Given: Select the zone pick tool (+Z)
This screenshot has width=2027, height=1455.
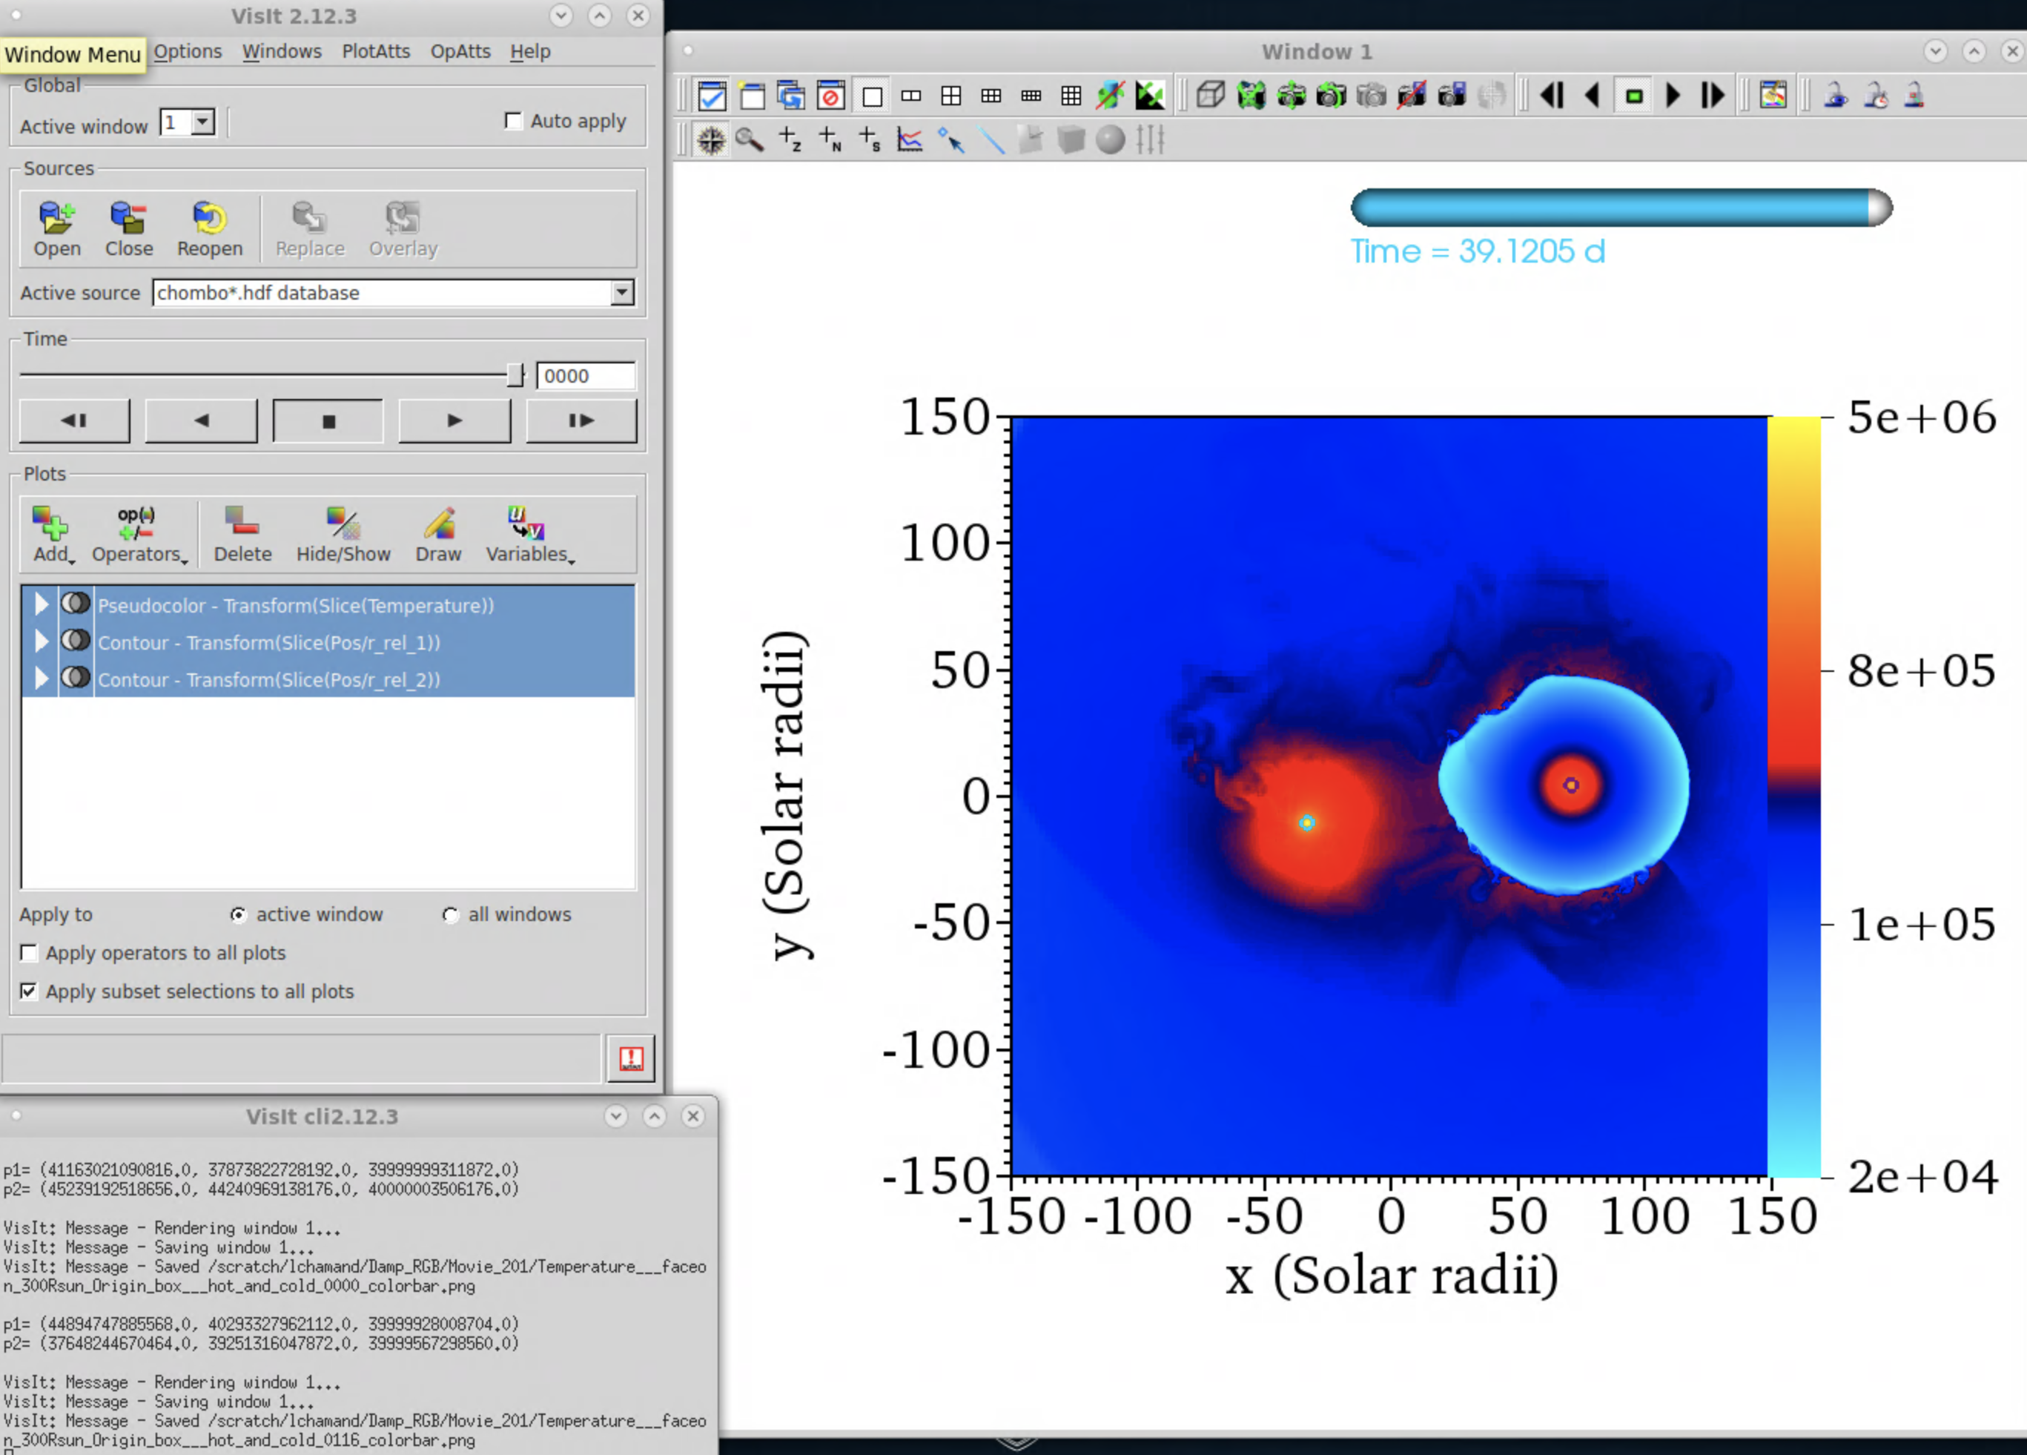Looking at the screenshot, I should (790, 140).
